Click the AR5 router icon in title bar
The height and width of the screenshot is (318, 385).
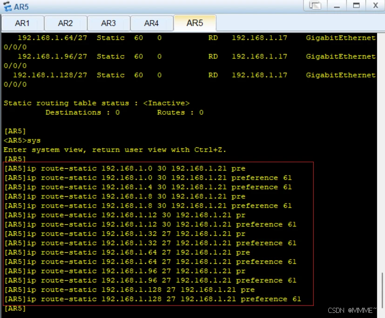point(7,7)
